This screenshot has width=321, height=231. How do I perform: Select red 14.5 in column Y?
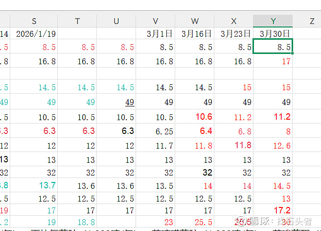pyautogui.click(x=273, y=185)
